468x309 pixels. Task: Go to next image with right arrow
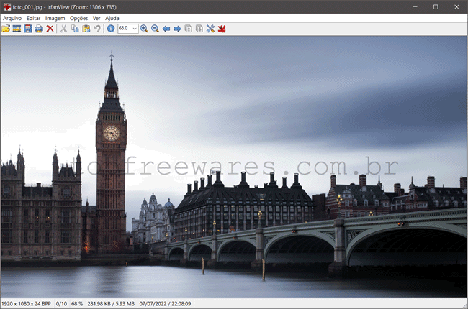click(x=177, y=29)
